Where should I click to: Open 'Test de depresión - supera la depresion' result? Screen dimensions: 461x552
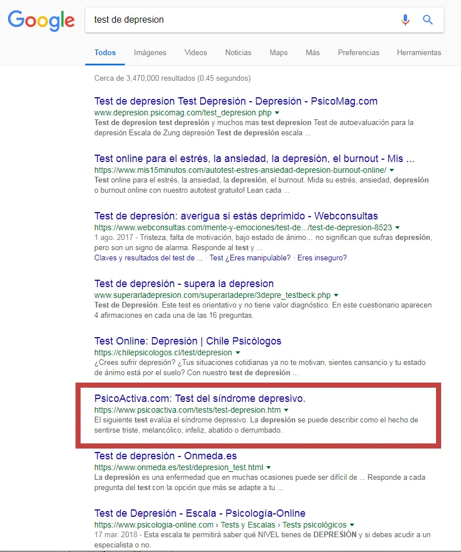pyautogui.click(x=184, y=284)
